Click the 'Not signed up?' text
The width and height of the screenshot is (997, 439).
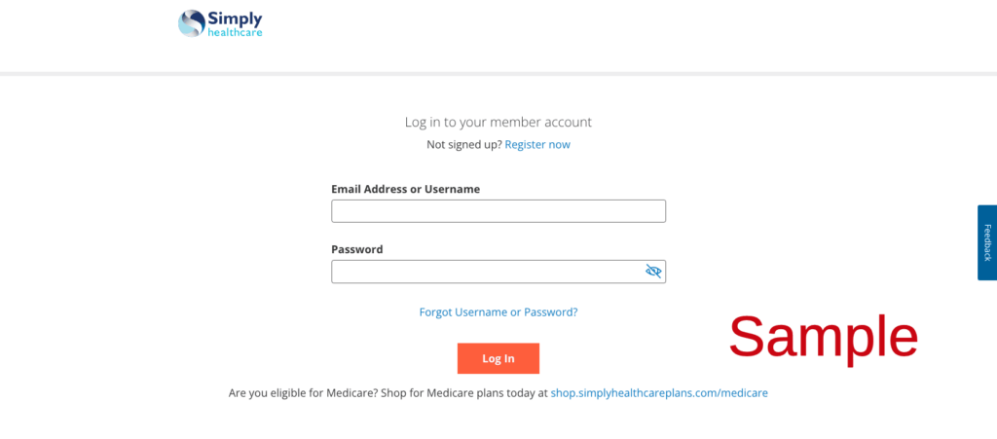463,145
